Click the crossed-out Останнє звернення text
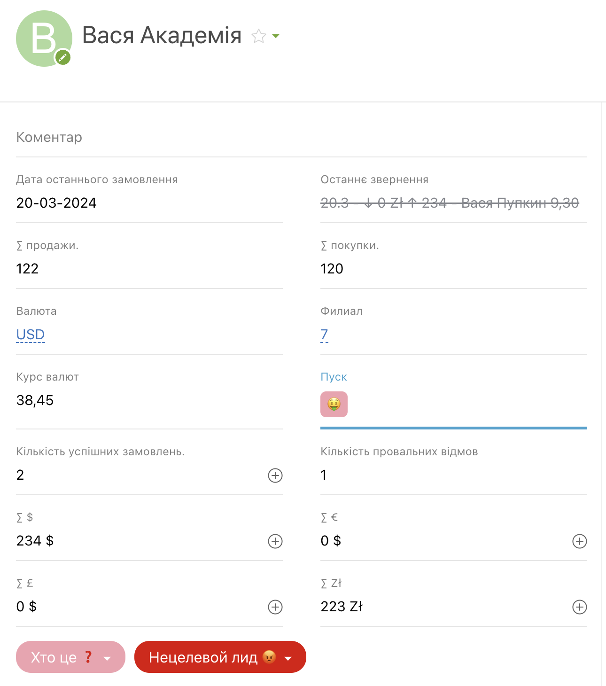Screen dimensions: 606x686 (450, 203)
